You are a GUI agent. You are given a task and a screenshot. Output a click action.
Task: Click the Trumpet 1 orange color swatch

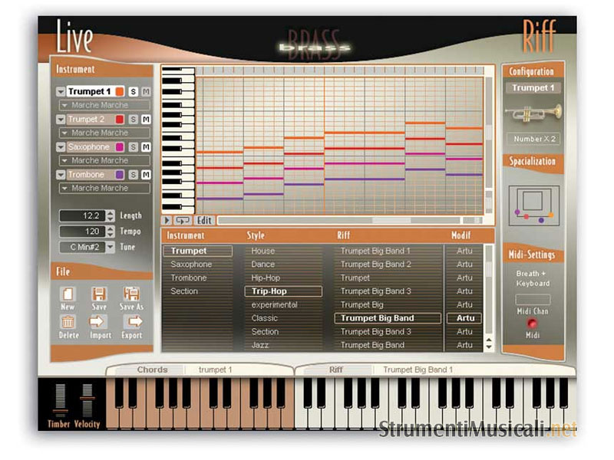119,92
